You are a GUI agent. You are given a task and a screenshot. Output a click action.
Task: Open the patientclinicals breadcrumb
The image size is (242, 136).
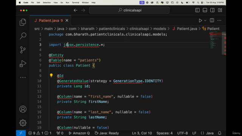(x=112, y=29)
